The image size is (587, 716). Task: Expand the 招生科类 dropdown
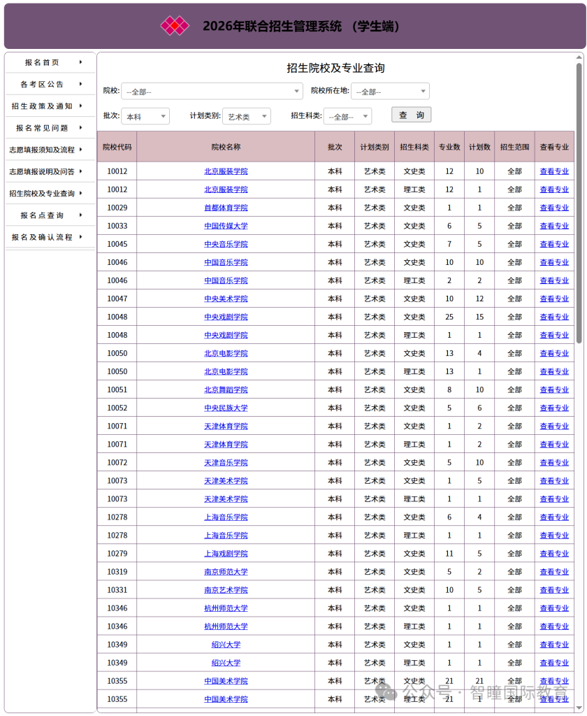(x=347, y=117)
